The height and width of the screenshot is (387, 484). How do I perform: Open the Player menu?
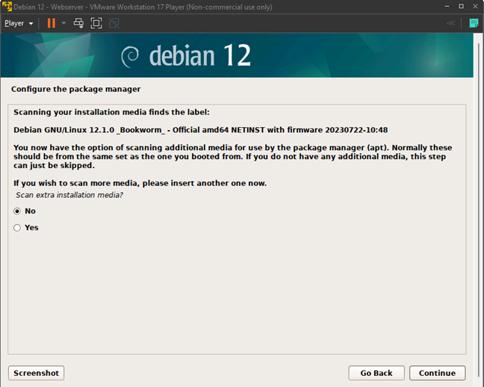coord(19,23)
